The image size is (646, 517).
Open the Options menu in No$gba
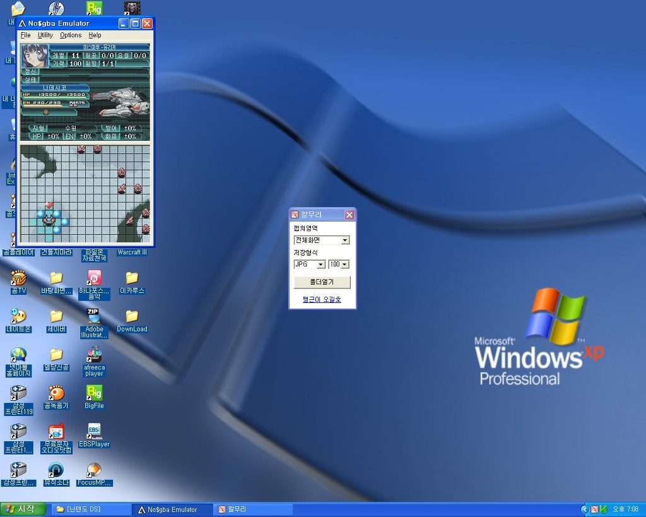pos(71,35)
